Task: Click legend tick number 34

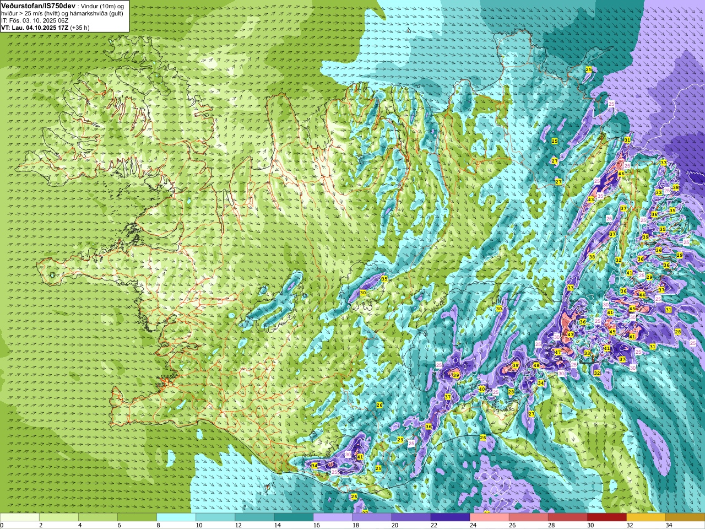Action: (x=669, y=525)
